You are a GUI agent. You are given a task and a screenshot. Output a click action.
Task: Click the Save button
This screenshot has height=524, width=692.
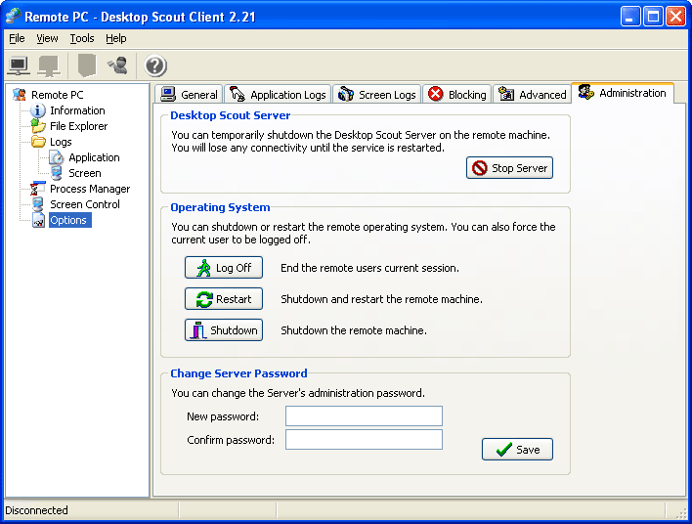coord(517,450)
